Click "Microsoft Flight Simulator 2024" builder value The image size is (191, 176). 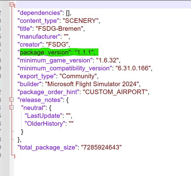94,84
